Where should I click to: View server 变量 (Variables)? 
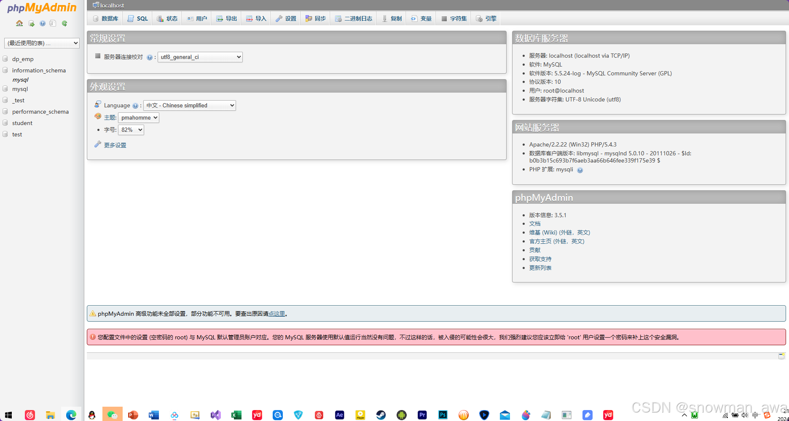click(421, 18)
